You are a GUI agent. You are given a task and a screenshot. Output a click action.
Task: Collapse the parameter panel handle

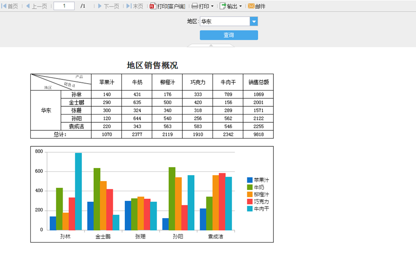[x=211, y=46]
